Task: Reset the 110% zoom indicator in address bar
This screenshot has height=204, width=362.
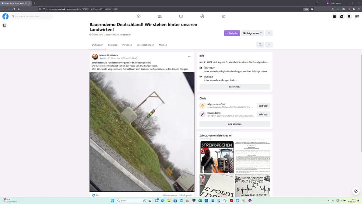Action: pyautogui.click(x=306, y=9)
